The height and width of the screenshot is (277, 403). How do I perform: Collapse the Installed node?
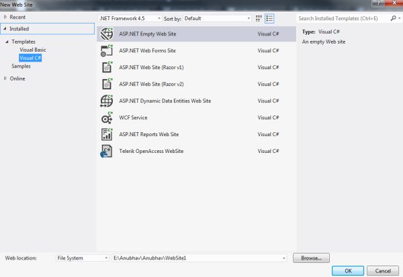(x=5, y=29)
